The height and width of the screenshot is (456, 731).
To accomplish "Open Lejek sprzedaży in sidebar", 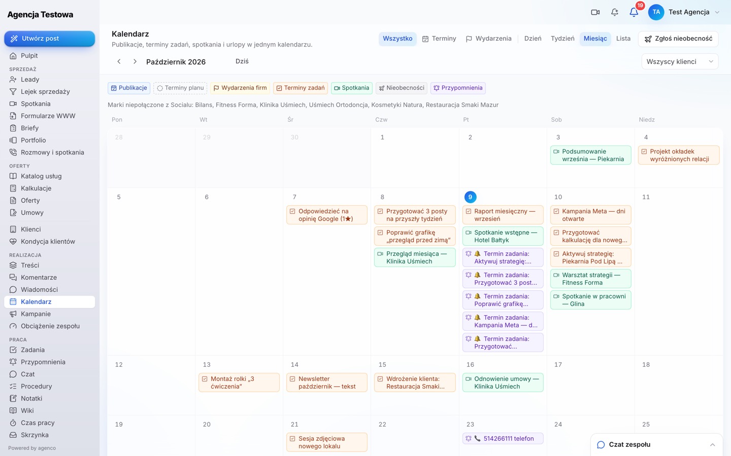I will (x=49, y=92).
